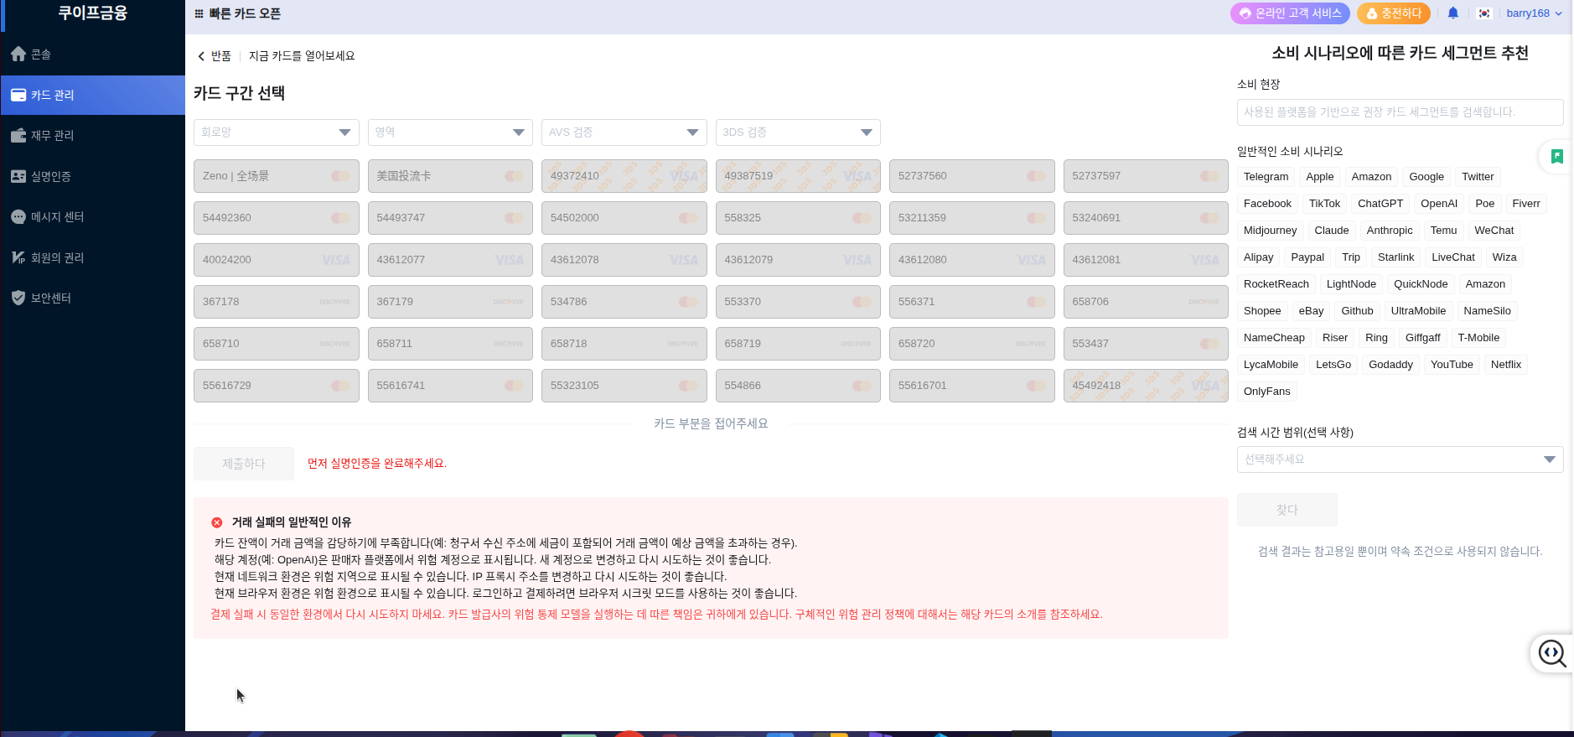Click the 찾다 search button
The image size is (1574, 737).
click(1287, 510)
